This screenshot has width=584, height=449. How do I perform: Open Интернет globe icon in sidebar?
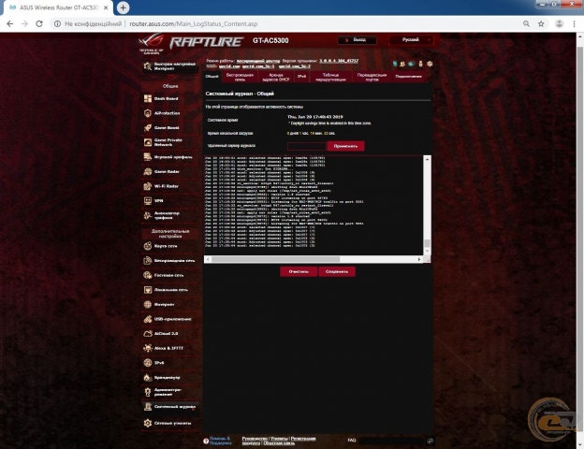148,305
